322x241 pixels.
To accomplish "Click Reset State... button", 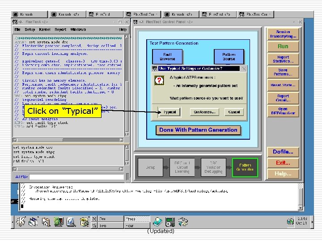I will coord(283,85).
